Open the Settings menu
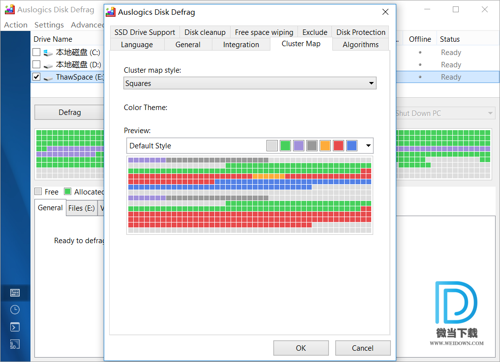The image size is (500, 362). [49, 25]
